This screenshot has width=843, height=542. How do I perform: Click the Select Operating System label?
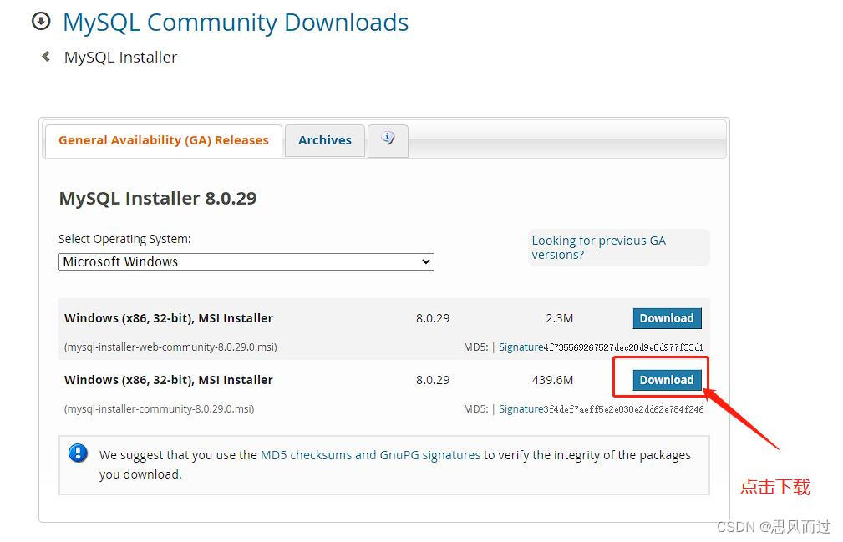pyautogui.click(x=124, y=239)
